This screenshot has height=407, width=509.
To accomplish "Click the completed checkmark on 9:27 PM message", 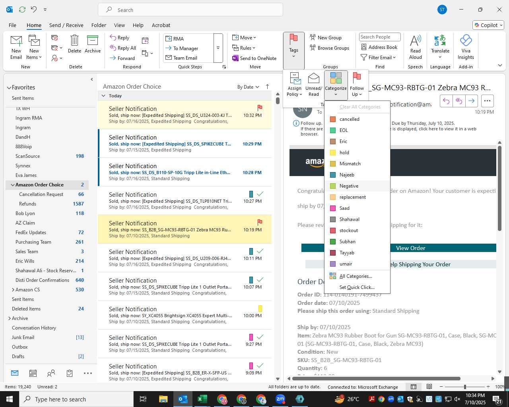I will click(x=260, y=337).
